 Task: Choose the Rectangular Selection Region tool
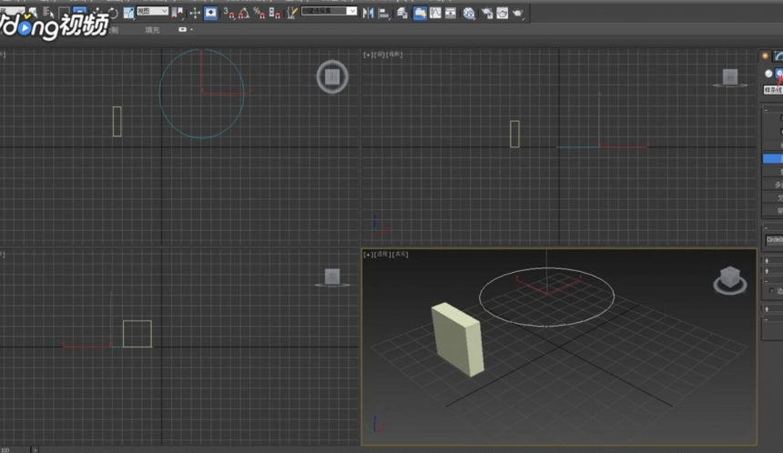pyautogui.click(x=64, y=14)
